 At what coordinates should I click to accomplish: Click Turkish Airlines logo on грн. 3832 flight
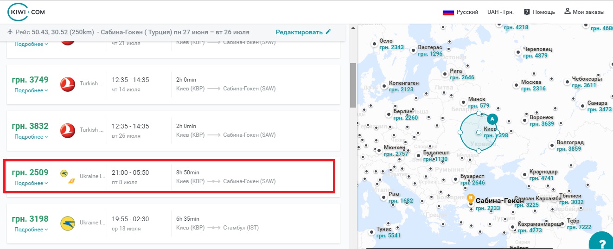tap(68, 130)
